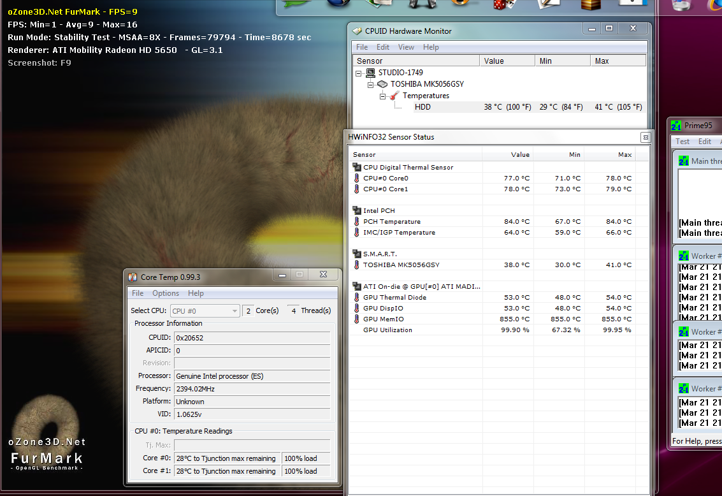
Task: Open the View menu in CPUID Hardware Monitor
Action: 406,47
